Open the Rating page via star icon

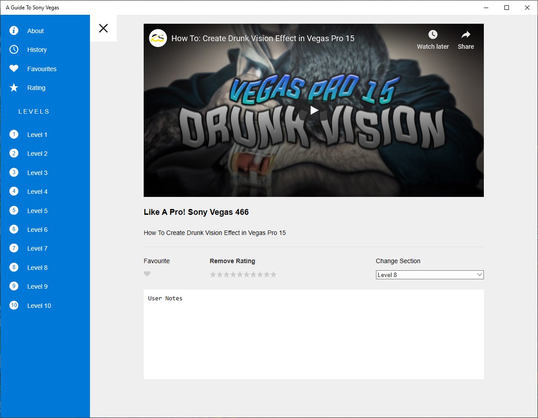pyautogui.click(x=14, y=87)
